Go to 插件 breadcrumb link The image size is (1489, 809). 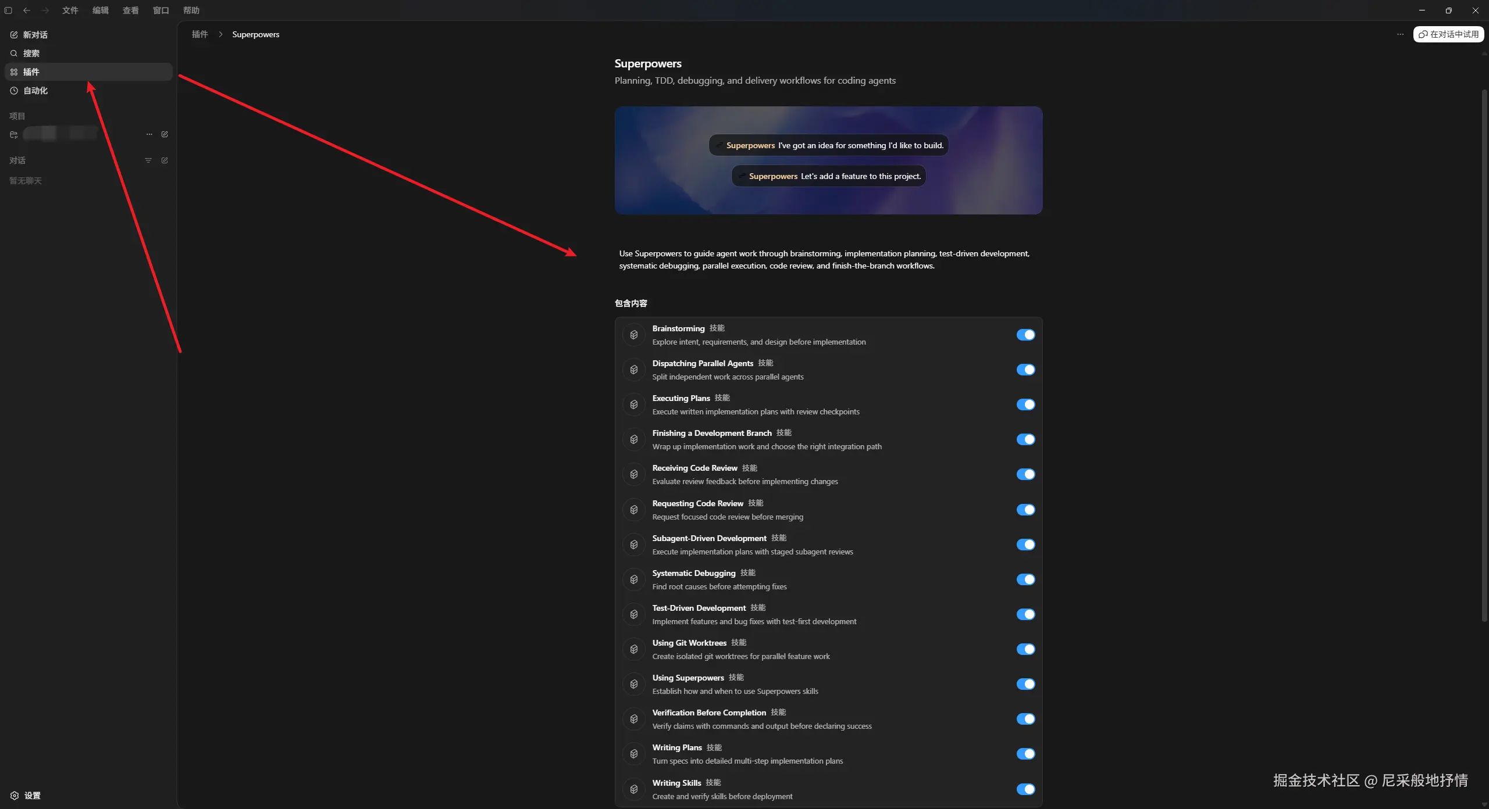tap(200, 34)
